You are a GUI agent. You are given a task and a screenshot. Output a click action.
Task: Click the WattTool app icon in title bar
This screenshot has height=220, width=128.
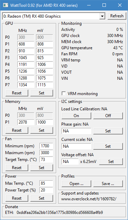click(x=6, y=5)
